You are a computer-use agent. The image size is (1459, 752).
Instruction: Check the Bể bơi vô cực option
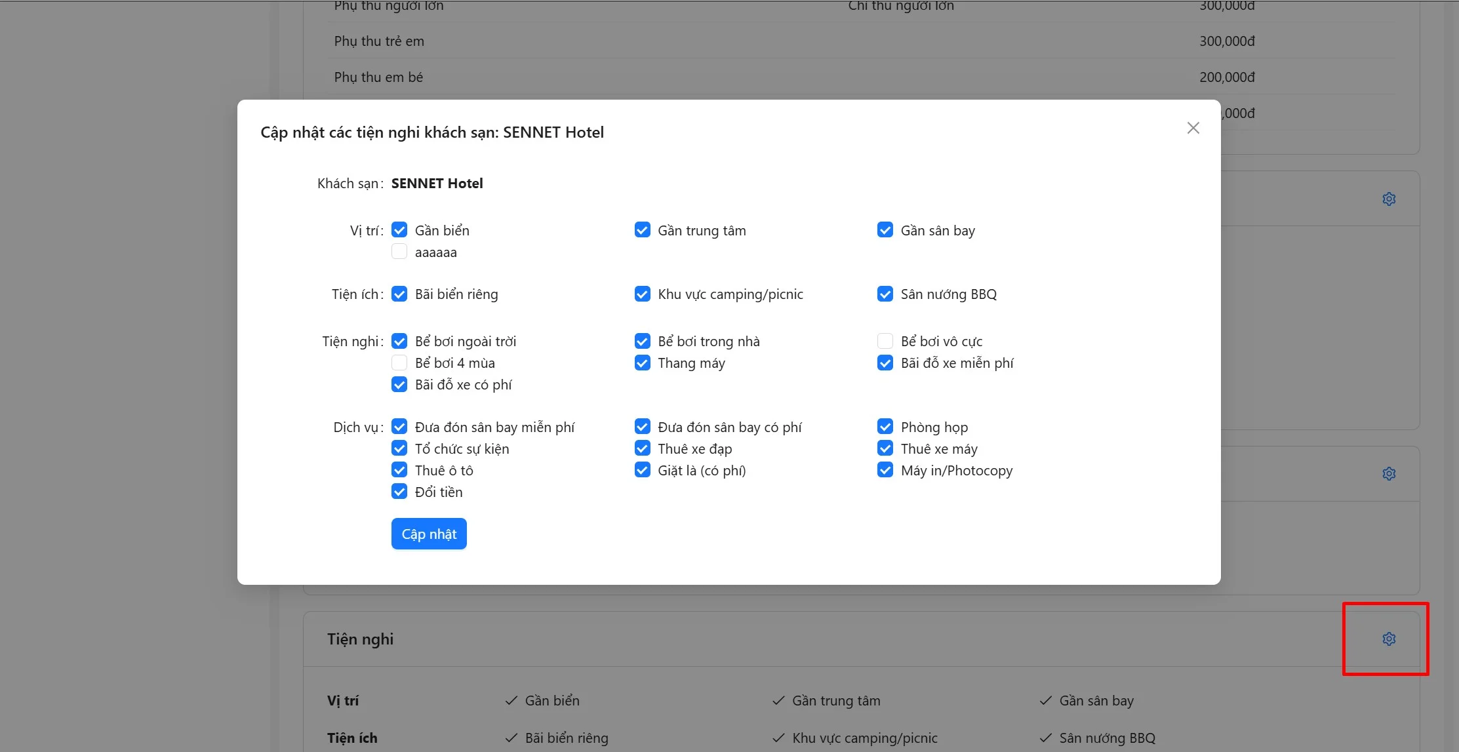pos(885,341)
